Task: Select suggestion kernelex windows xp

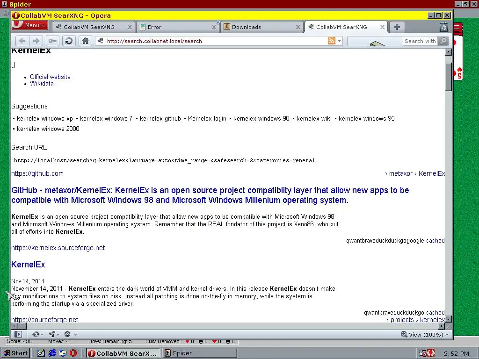Action: tap(44, 118)
